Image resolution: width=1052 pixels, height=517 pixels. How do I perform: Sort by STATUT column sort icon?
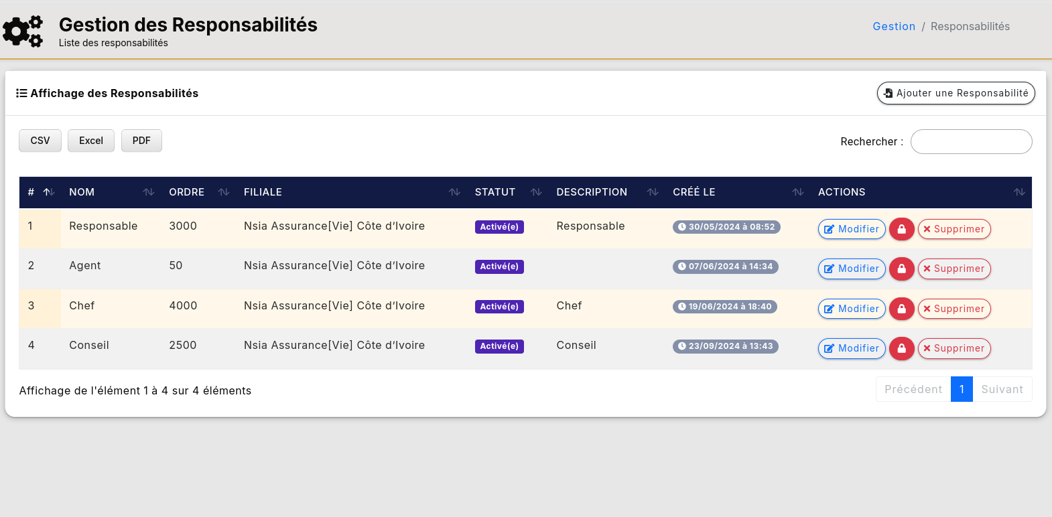(x=536, y=192)
